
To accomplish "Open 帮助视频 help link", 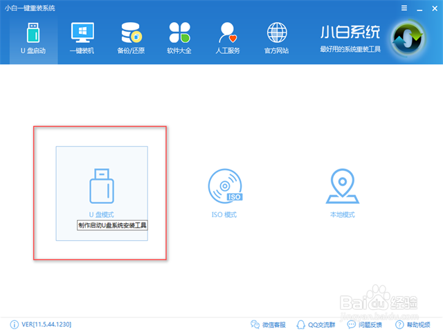I will pyautogui.click(x=418, y=325).
